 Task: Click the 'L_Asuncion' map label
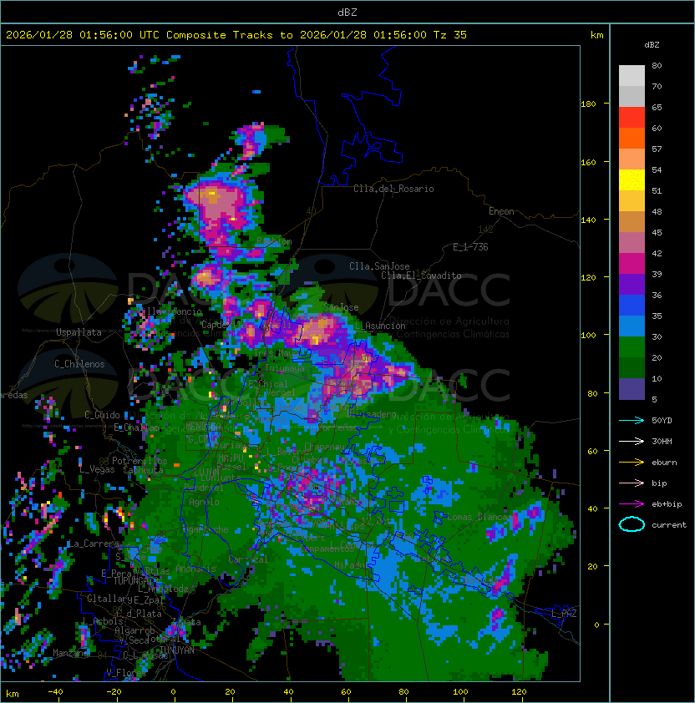pyautogui.click(x=380, y=326)
